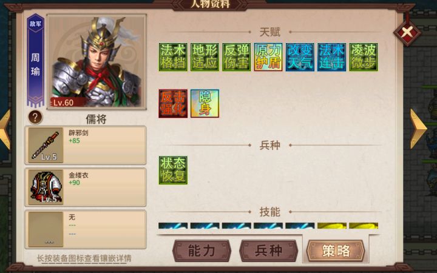437x273 pixels.
Task: Select the 隐身 talent icon
Action: pyautogui.click(x=205, y=104)
